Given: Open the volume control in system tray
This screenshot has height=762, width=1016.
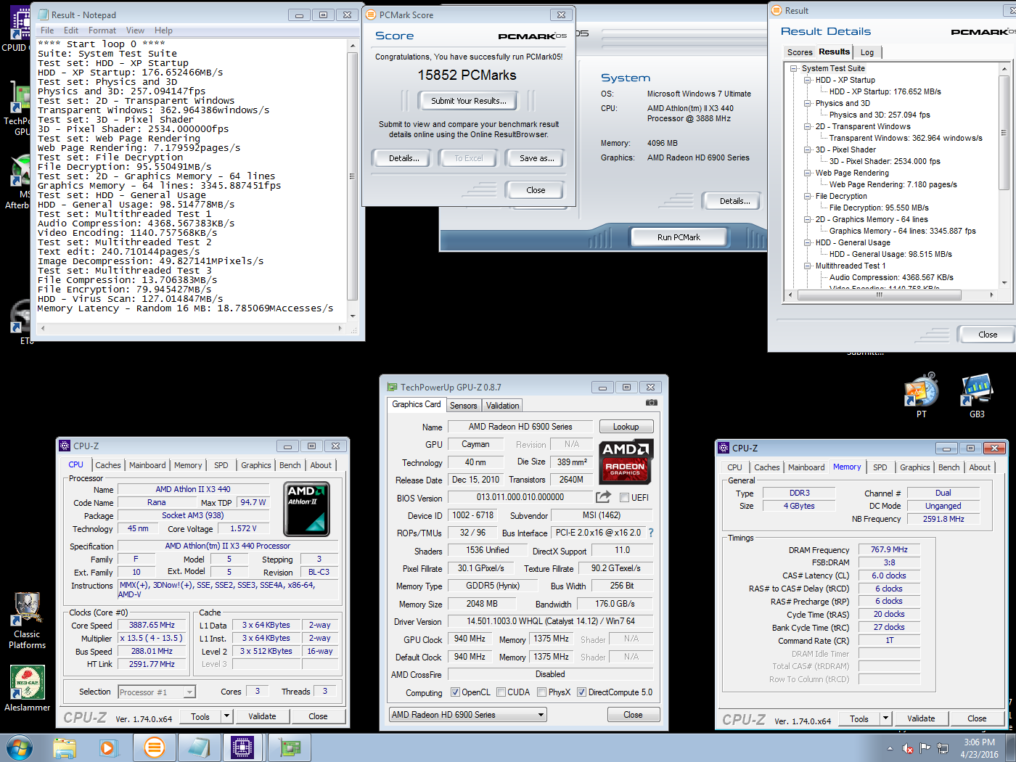Looking at the screenshot, I should (x=907, y=748).
